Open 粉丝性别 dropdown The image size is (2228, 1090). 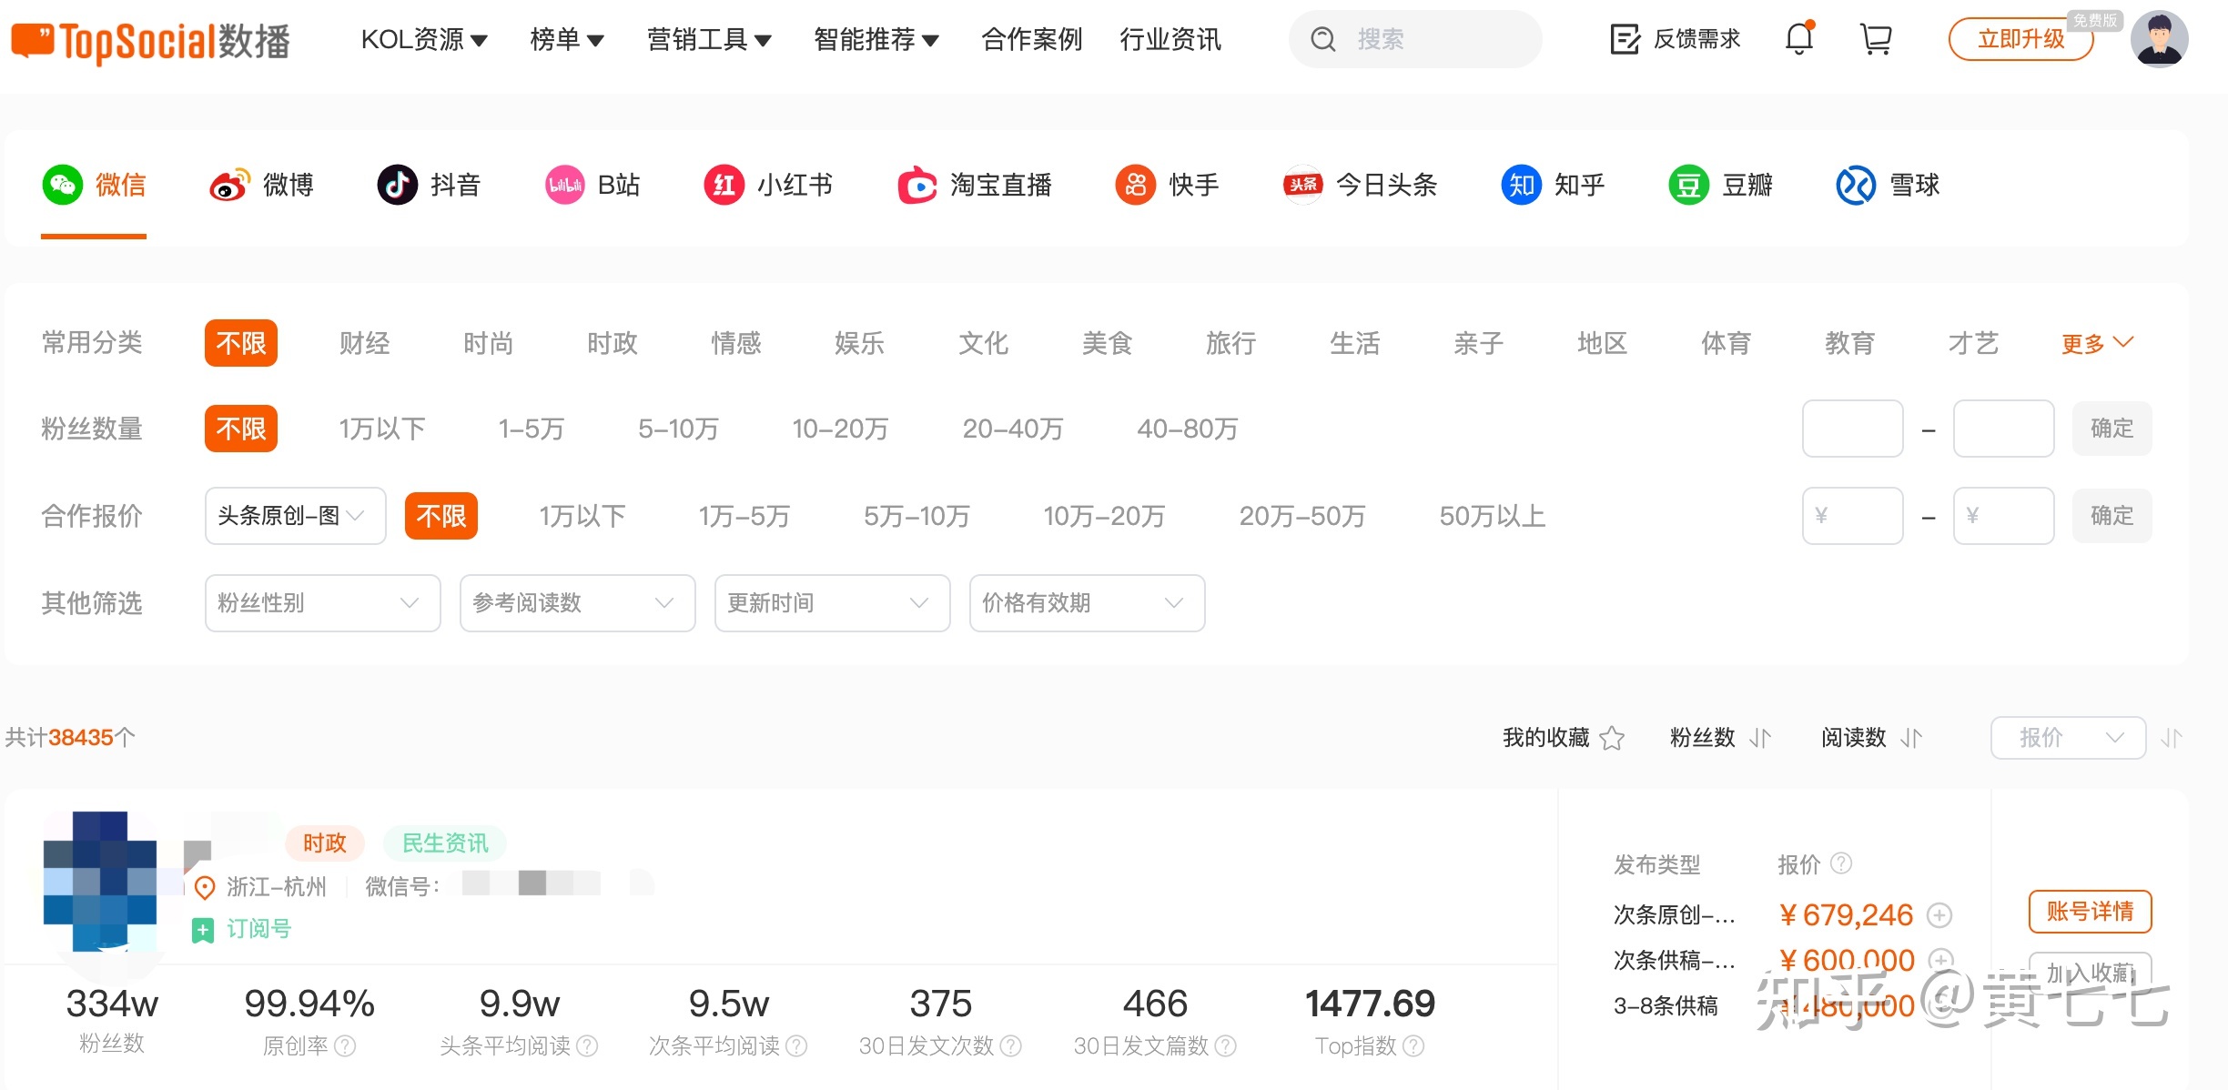[x=322, y=602]
